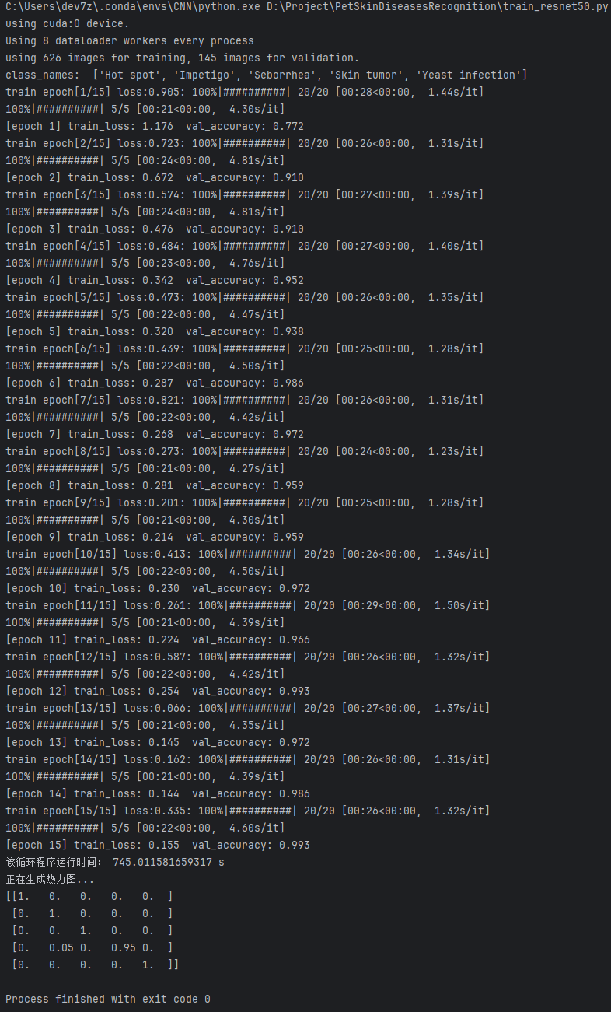This screenshot has height=1012, width=611.
Task: Click the [epoch 15] final summary line
Action: 157,845
